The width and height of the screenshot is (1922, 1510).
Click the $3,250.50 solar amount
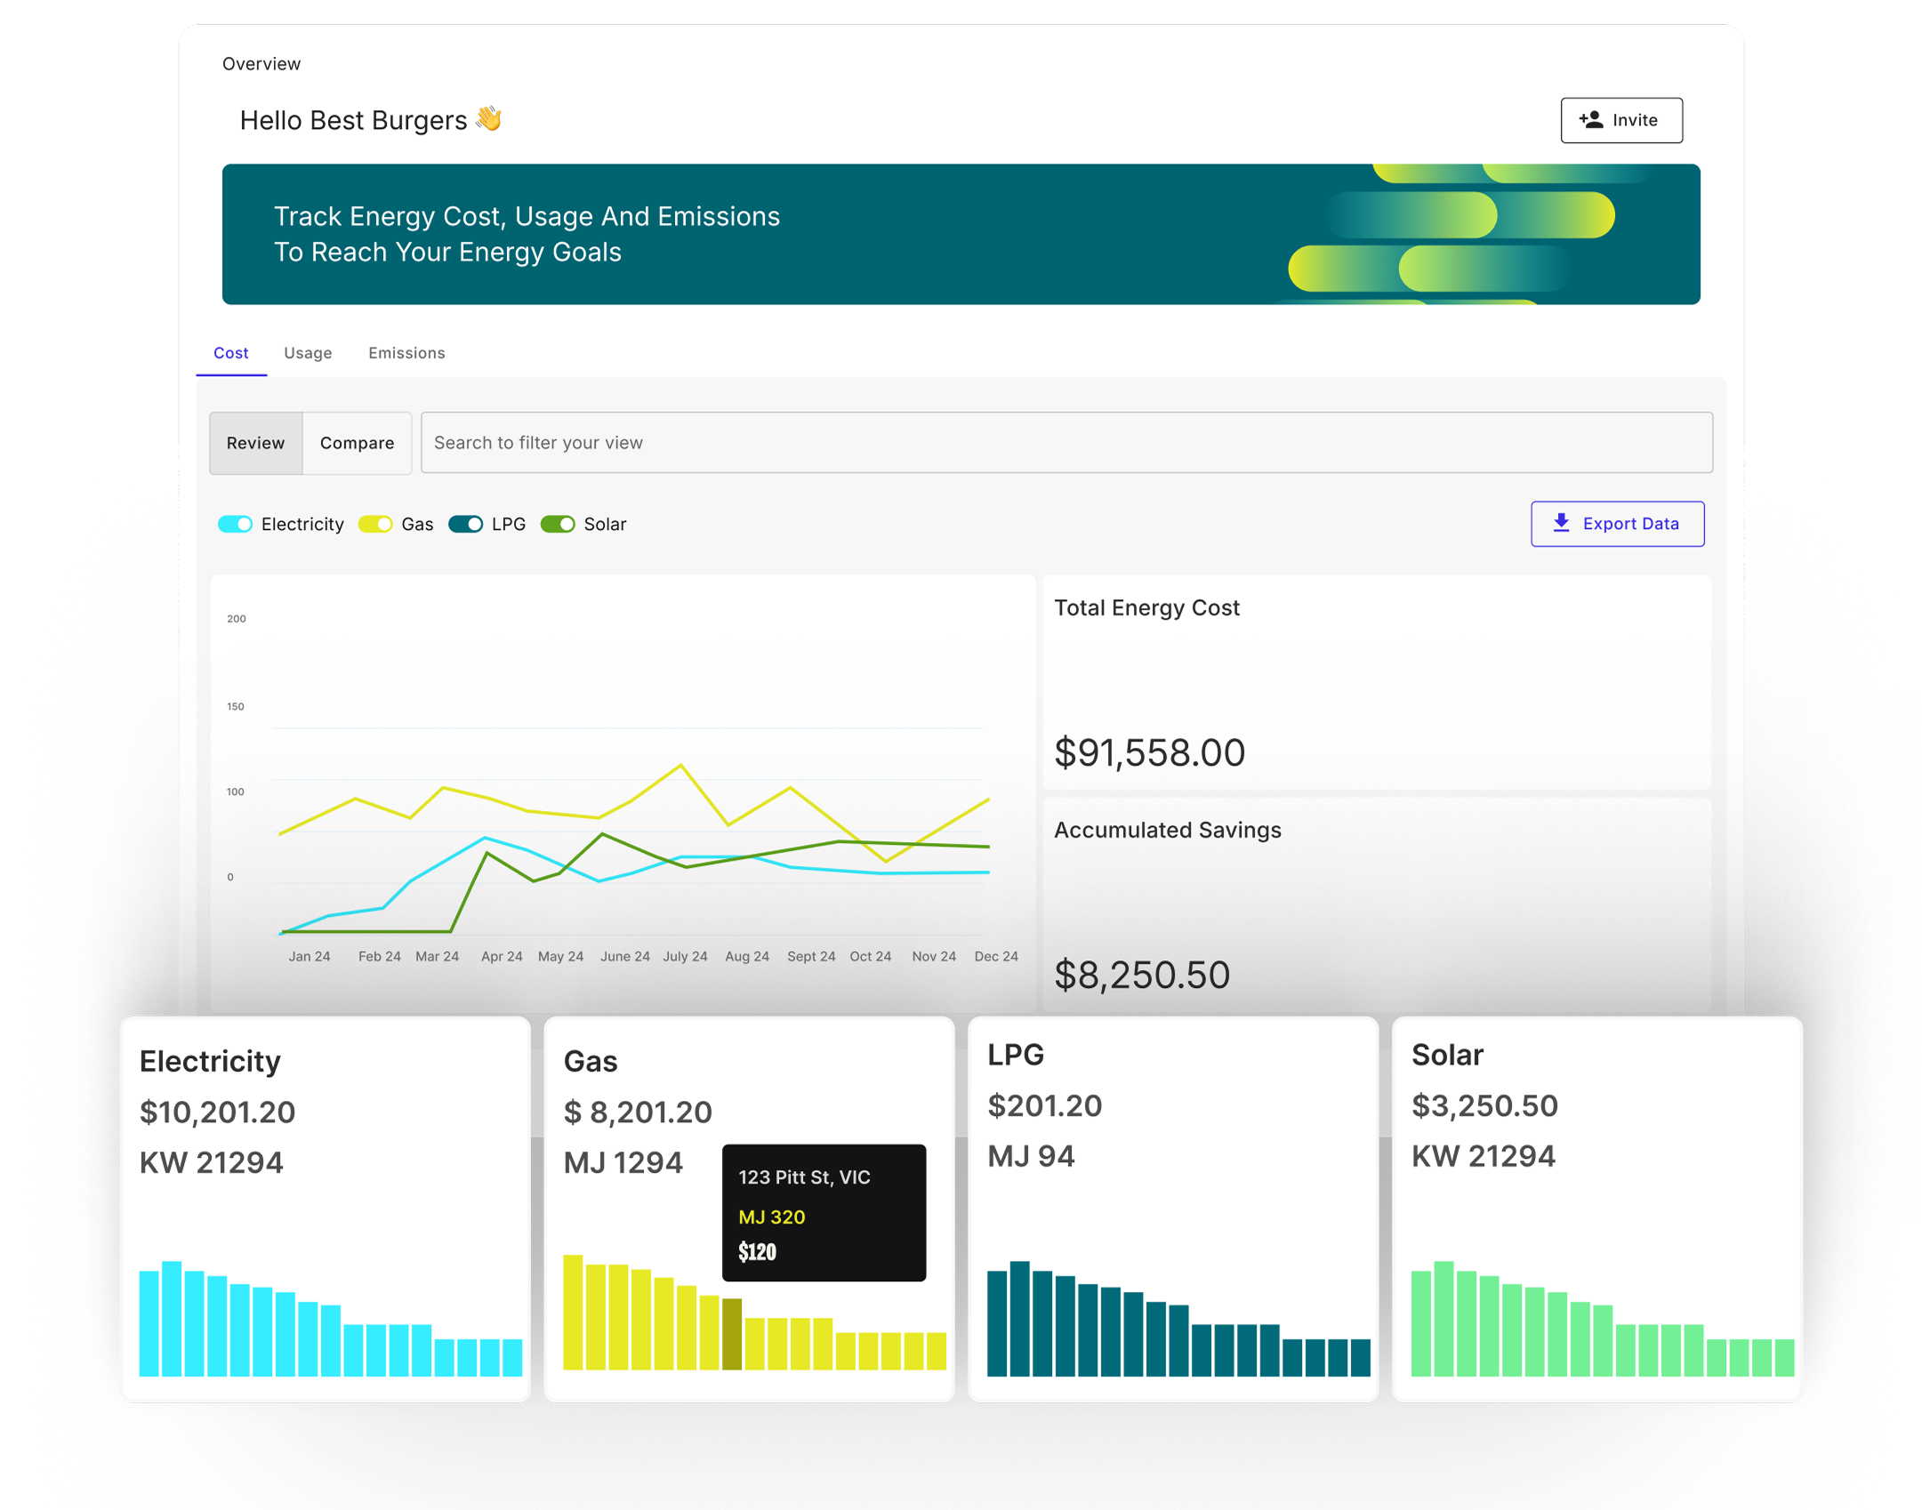coord(1484,1105)
